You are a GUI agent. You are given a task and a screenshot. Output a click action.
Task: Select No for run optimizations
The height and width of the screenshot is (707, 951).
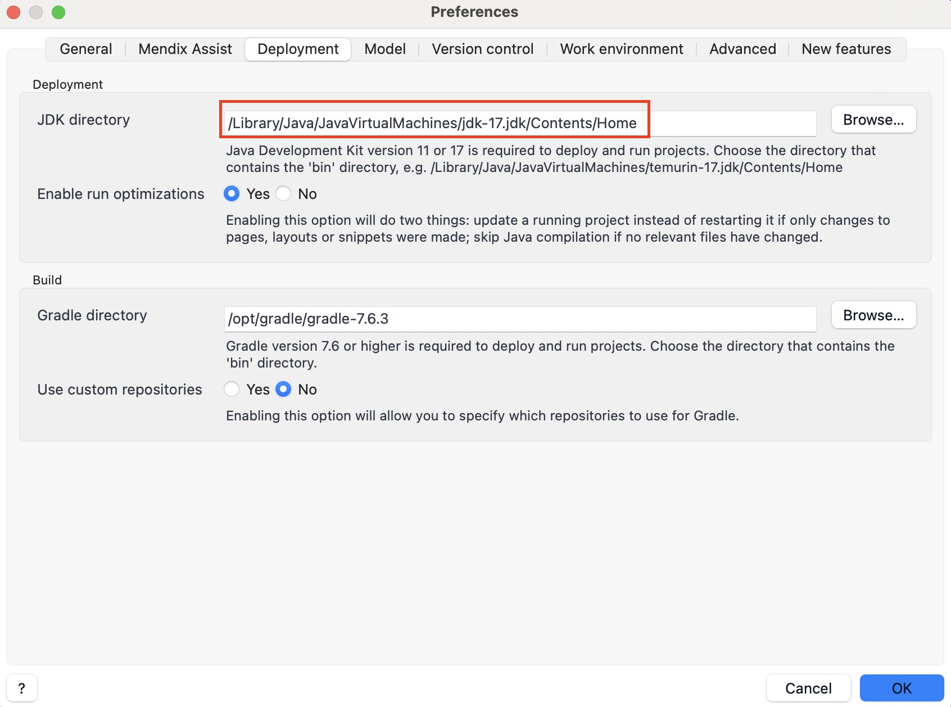point(283,194)
